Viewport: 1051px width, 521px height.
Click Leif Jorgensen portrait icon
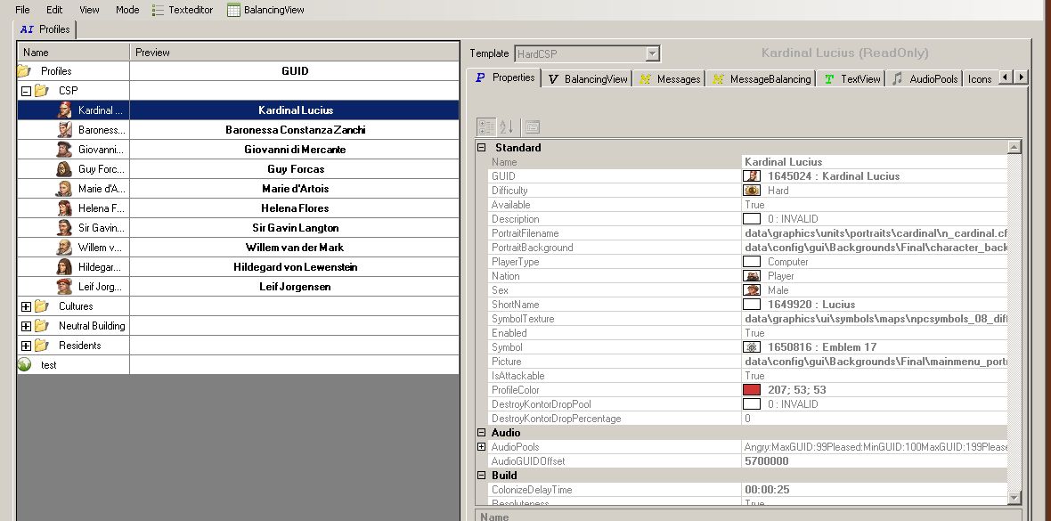click(x=64, y=287)
